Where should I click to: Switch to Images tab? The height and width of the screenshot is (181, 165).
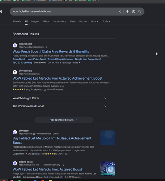click(x=35, y=21)
